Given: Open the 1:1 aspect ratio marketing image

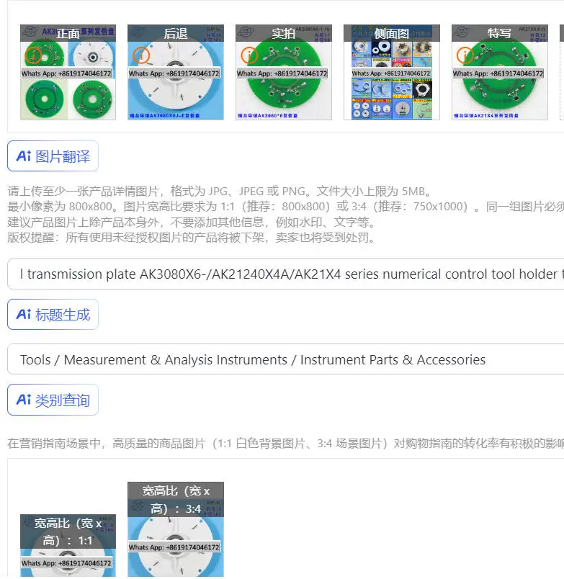Looking at the screenshot, I should [68, 545].
